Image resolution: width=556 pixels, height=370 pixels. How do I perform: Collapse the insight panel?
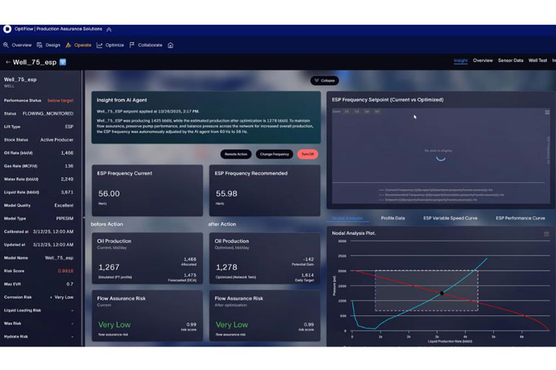[x=325, y=81]
